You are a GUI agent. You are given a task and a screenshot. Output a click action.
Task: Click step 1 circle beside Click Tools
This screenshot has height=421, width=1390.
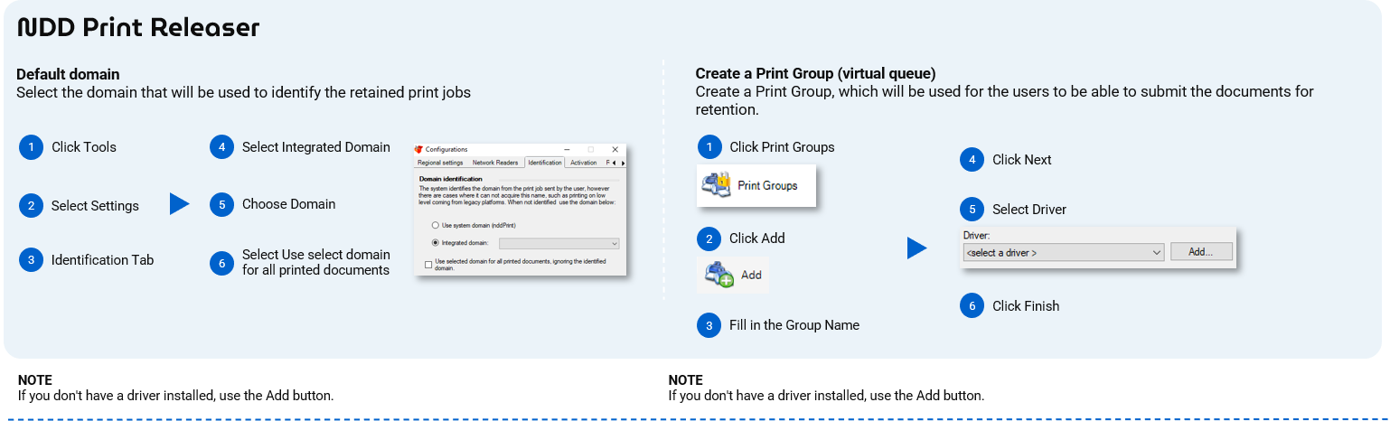click(31, 147)
